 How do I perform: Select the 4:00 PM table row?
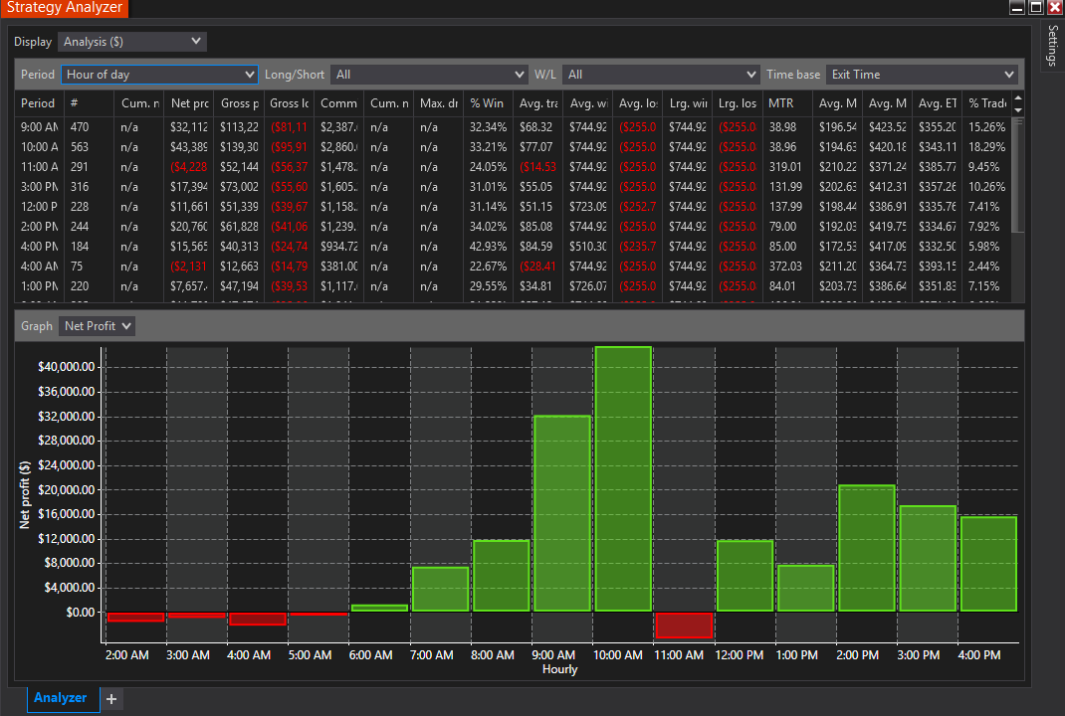pos(513,247)
